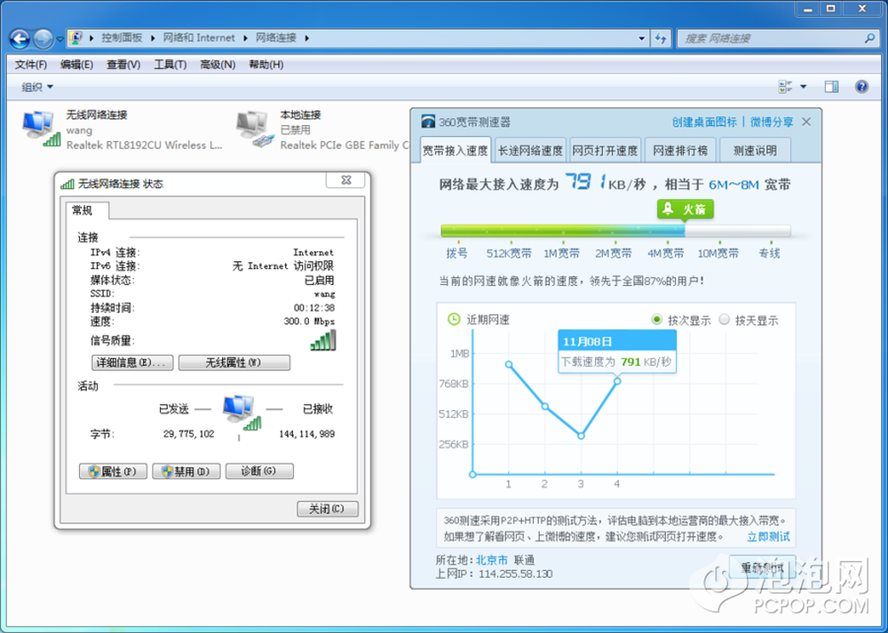Open the view options dropdown arrow

point(803,87)
